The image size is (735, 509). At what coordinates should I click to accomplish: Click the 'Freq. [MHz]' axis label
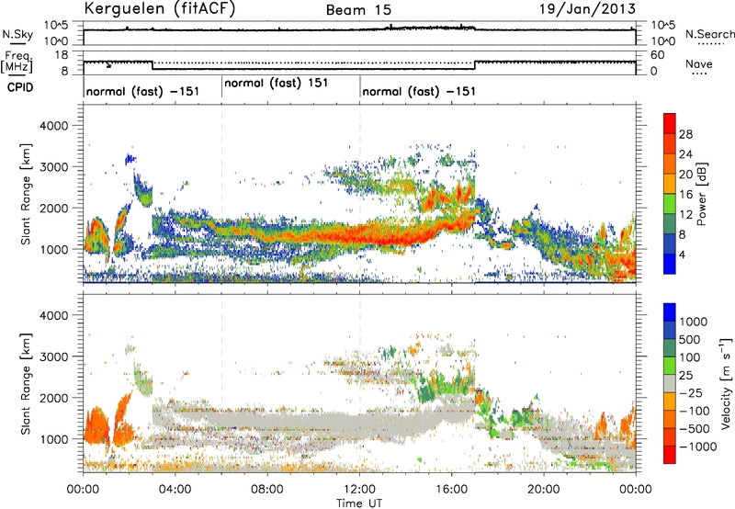pyautogui.click(x=17, y=62)
